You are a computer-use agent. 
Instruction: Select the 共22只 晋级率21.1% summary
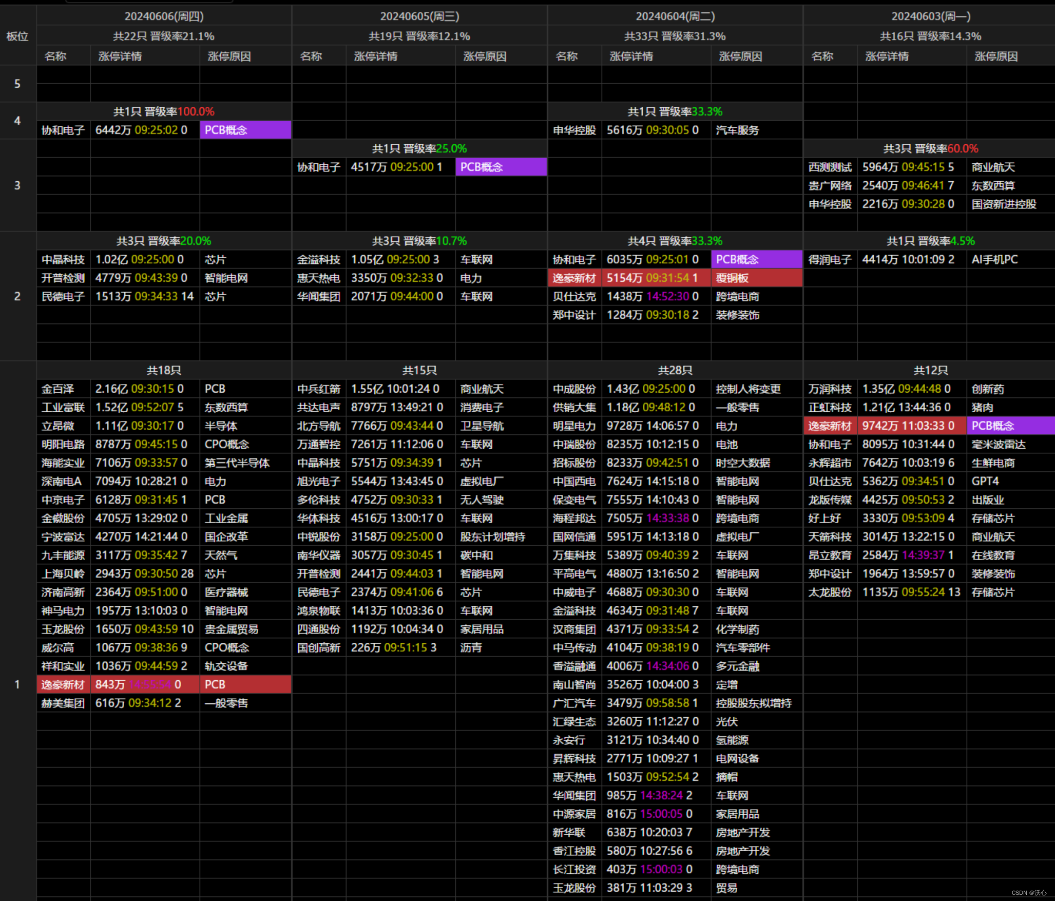[x=164, y=36]
